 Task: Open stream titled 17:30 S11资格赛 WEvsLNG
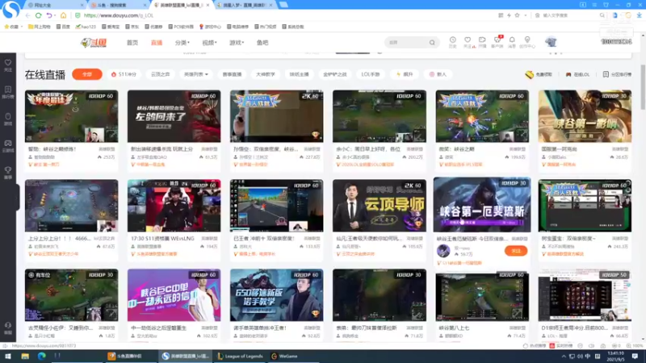(x=162, y=238)
